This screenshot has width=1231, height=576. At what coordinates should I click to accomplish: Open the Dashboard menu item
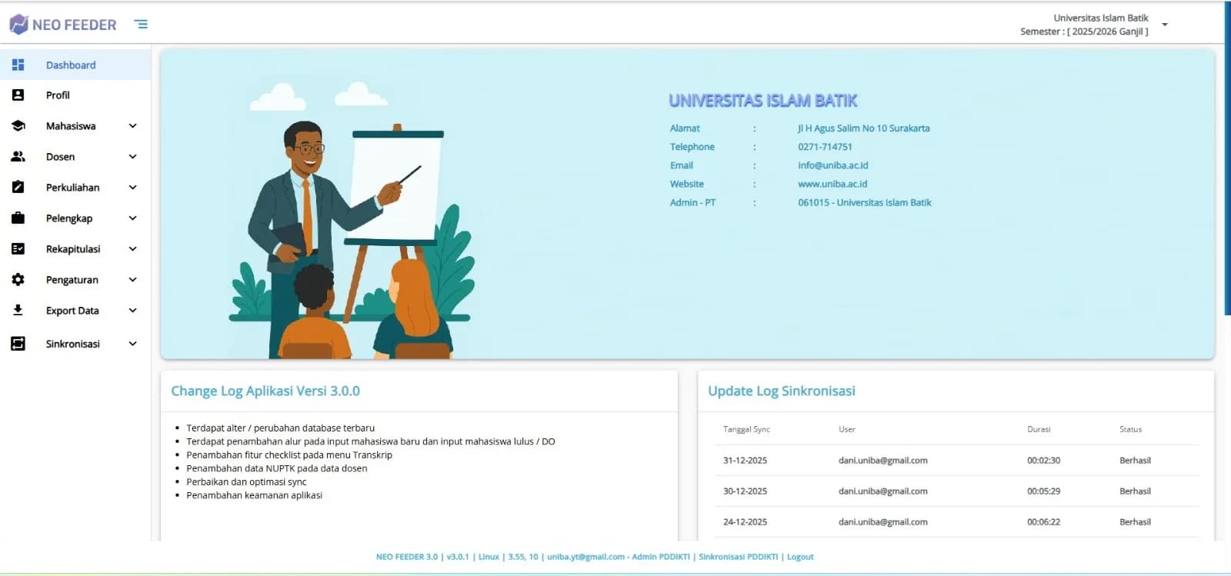point(75,65)
